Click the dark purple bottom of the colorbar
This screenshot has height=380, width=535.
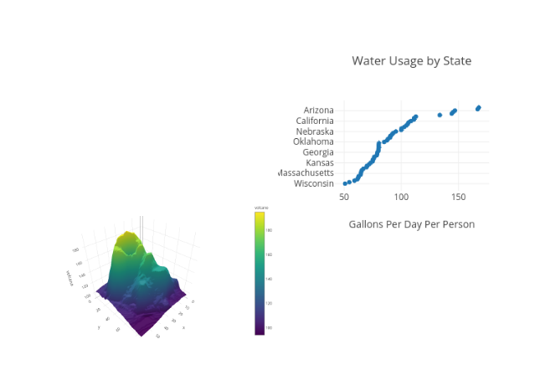(x=260, y=331)
